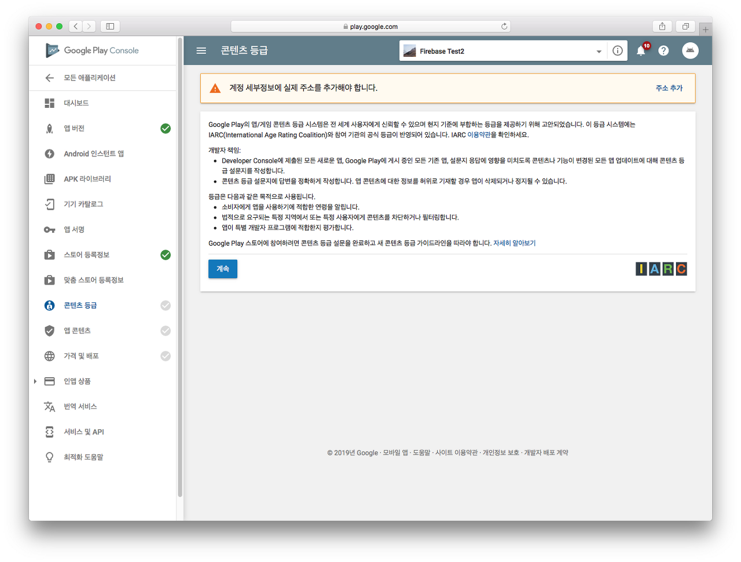Open the 대시보드 dashboard icon

point(50,103)
